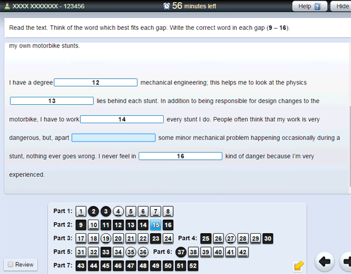Go to circled question 19 in Part 3
Screen dimensions: 351x274
pos(105,238)
